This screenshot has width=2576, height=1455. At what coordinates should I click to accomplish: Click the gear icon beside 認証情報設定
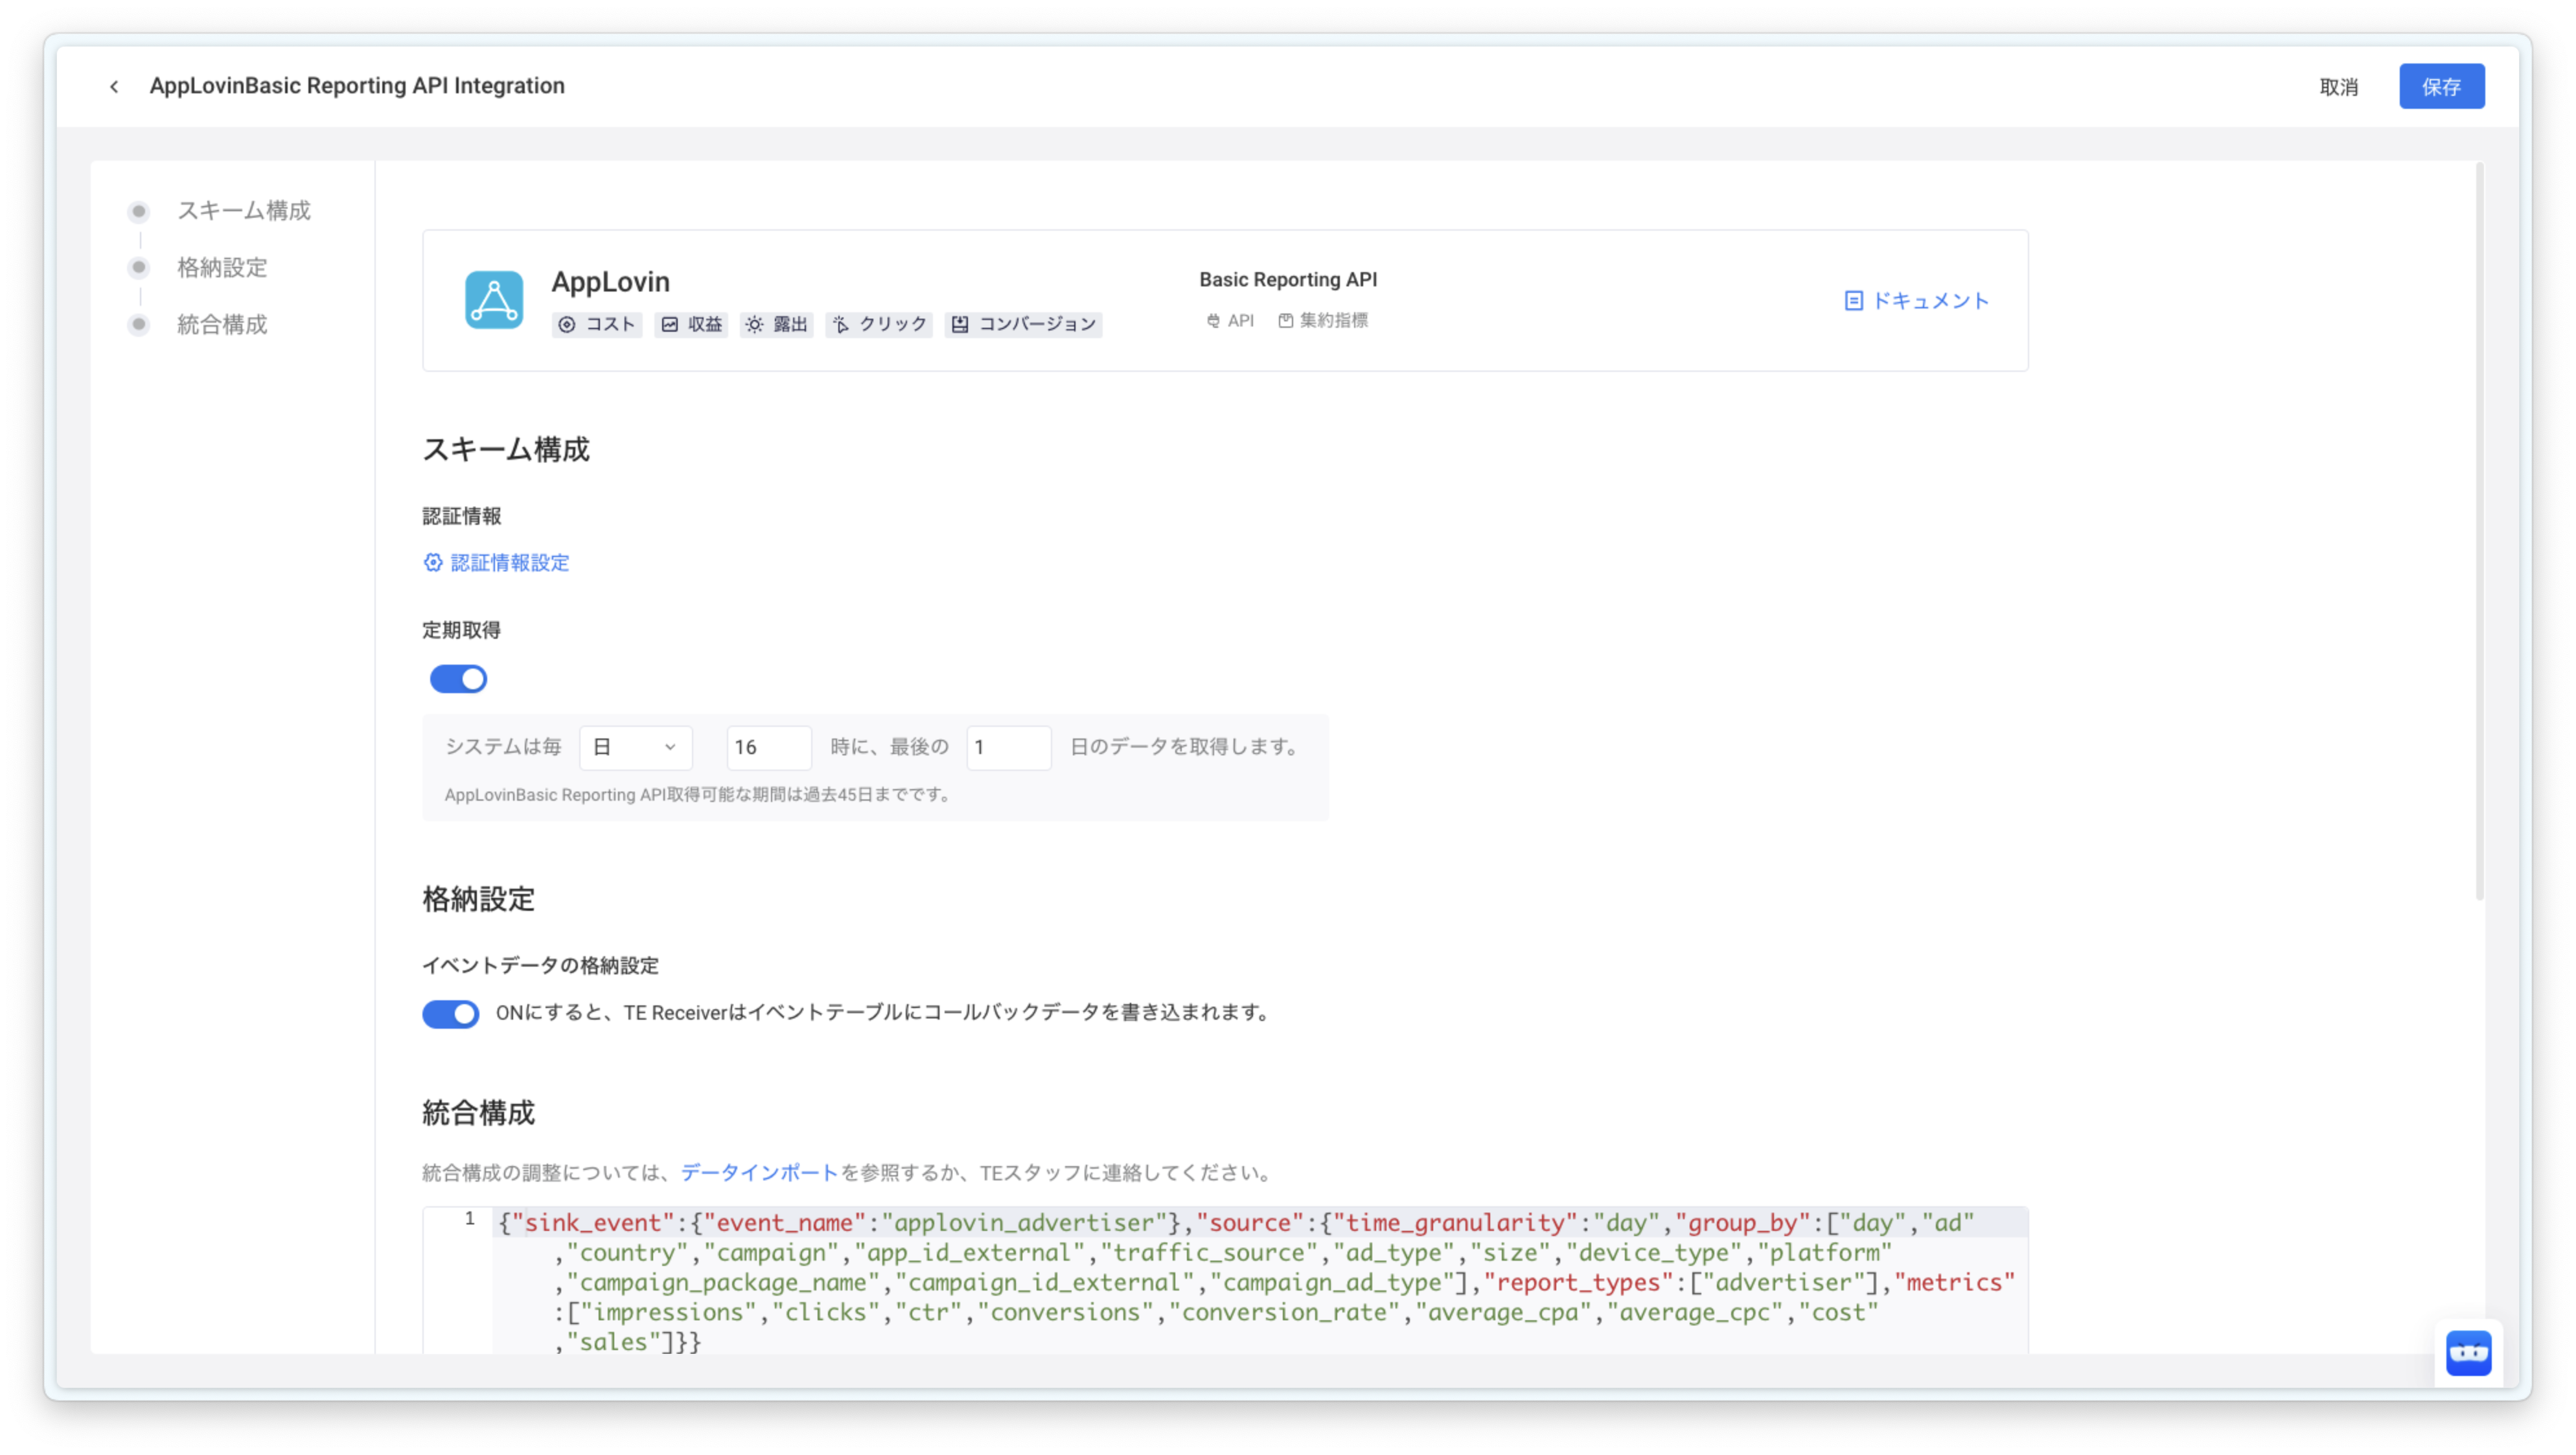(x=432, y=562)
